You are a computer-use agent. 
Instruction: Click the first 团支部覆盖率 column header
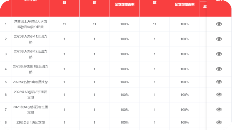pos(124,5)
